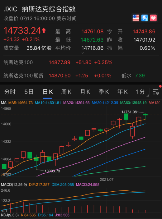Tap the MA30:14212.39 indicator value
162x219 pixels.
(x=105, y=103)
